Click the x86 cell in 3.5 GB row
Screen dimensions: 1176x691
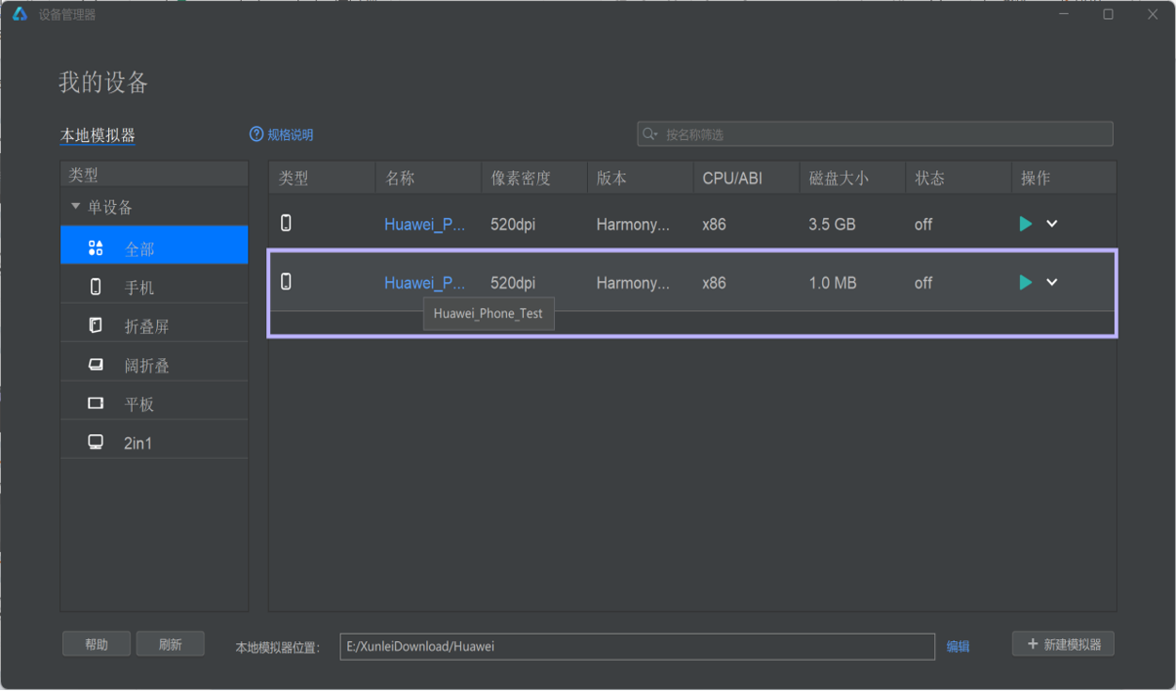714,225
